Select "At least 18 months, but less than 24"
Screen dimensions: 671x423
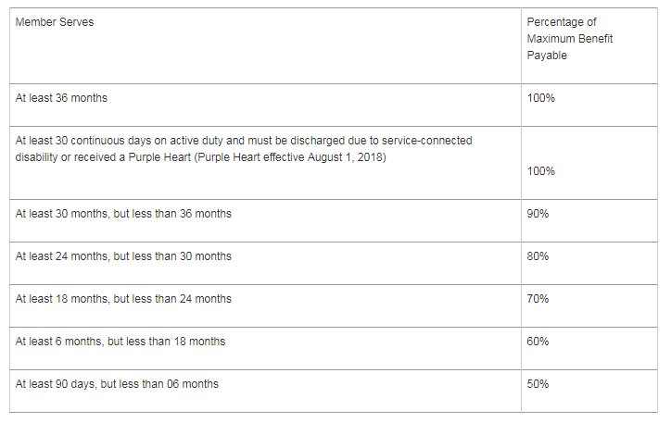(123, 299)
